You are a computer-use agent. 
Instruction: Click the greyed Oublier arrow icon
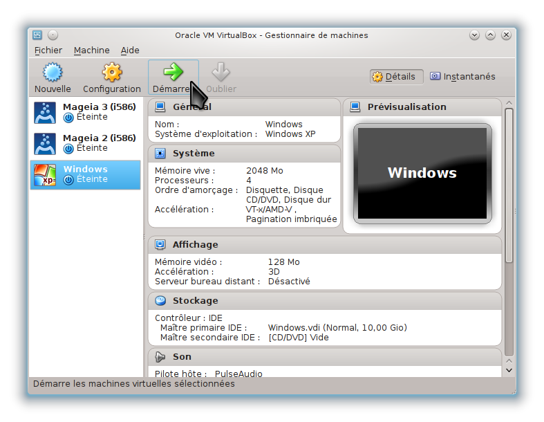(221, 72)
